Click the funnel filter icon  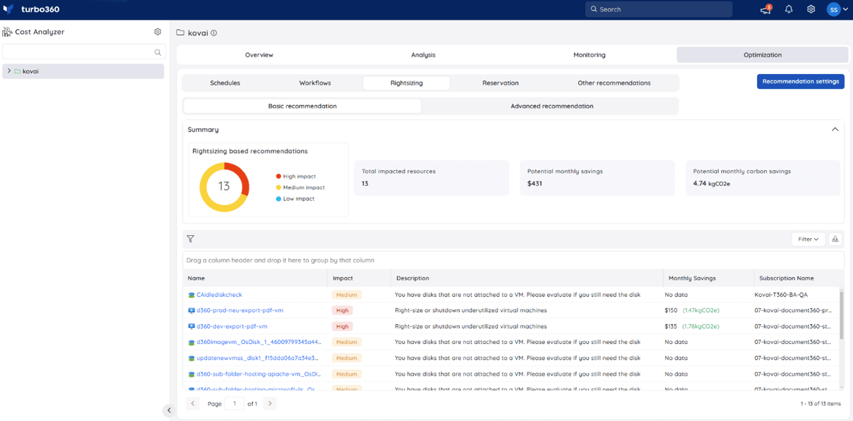(x=190, y=239)
